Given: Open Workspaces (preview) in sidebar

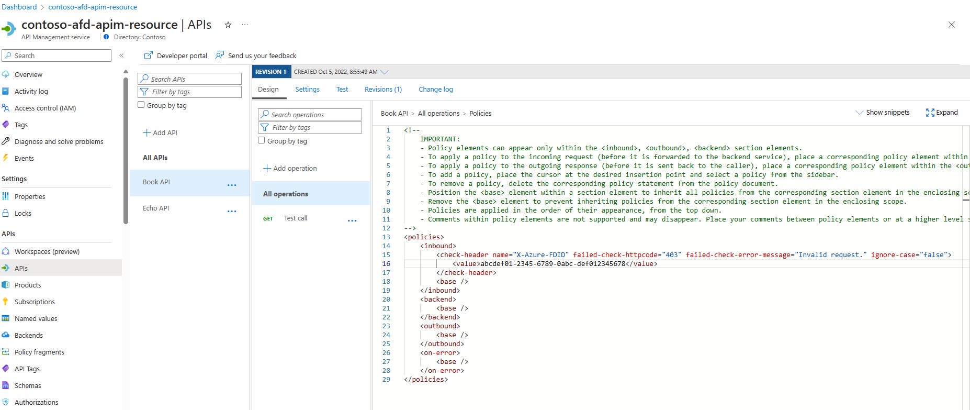Looking at the screenshot, I should pyautogui.click(x=47, y=251).
